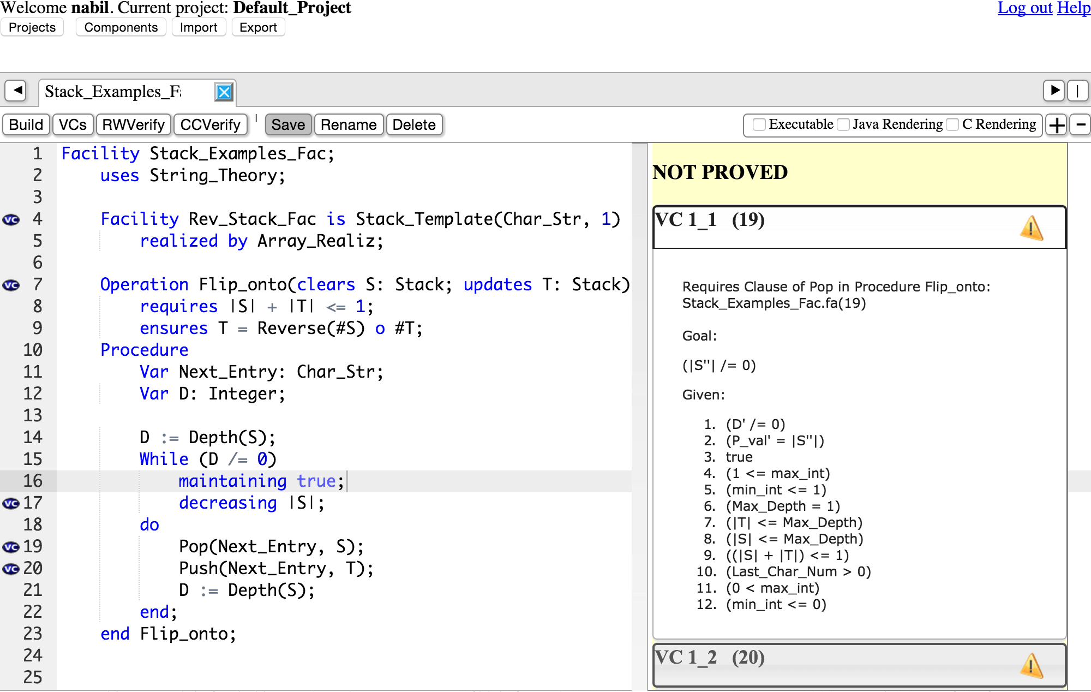This screenshot has width=1091, height=692.
Task: Toggle the Java Rendering checkbox
Action: point(843,124)
